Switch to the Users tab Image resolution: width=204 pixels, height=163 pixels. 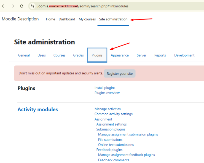[42, 55]
